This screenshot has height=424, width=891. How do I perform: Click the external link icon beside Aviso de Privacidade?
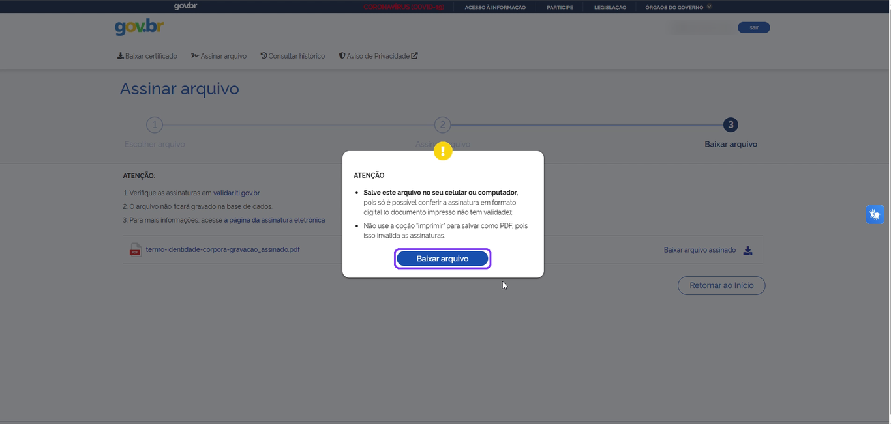(415, 56)
